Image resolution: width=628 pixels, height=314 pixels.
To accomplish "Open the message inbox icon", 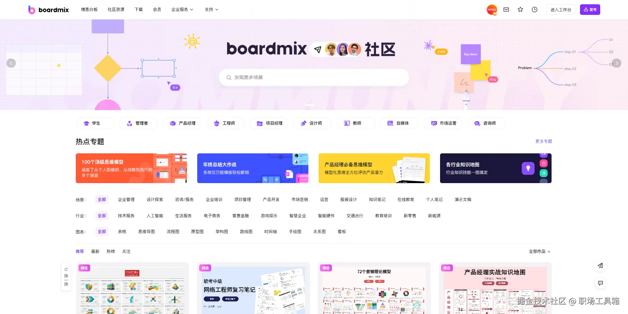I will click(506, 10).
